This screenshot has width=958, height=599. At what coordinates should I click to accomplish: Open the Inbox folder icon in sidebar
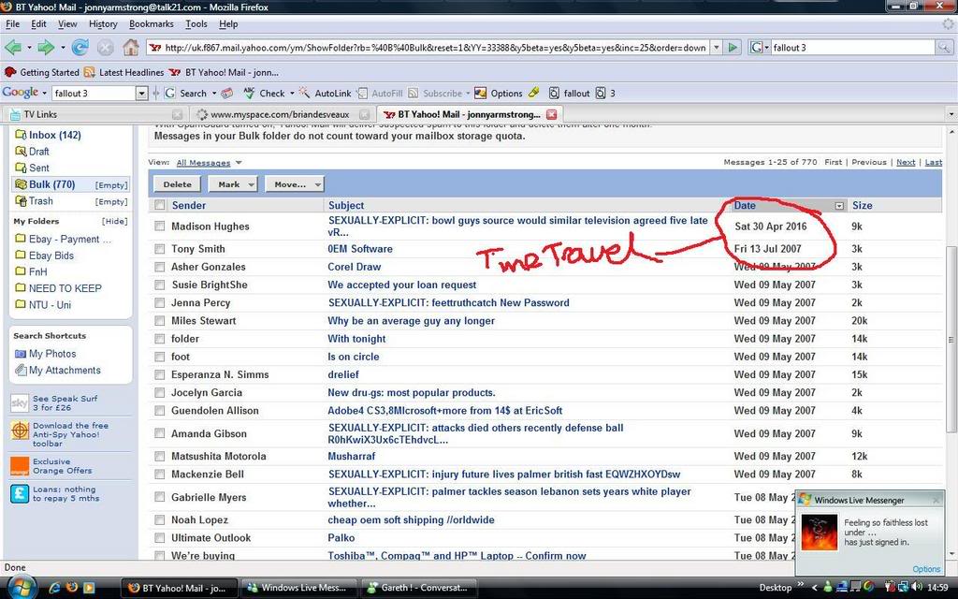21,136
